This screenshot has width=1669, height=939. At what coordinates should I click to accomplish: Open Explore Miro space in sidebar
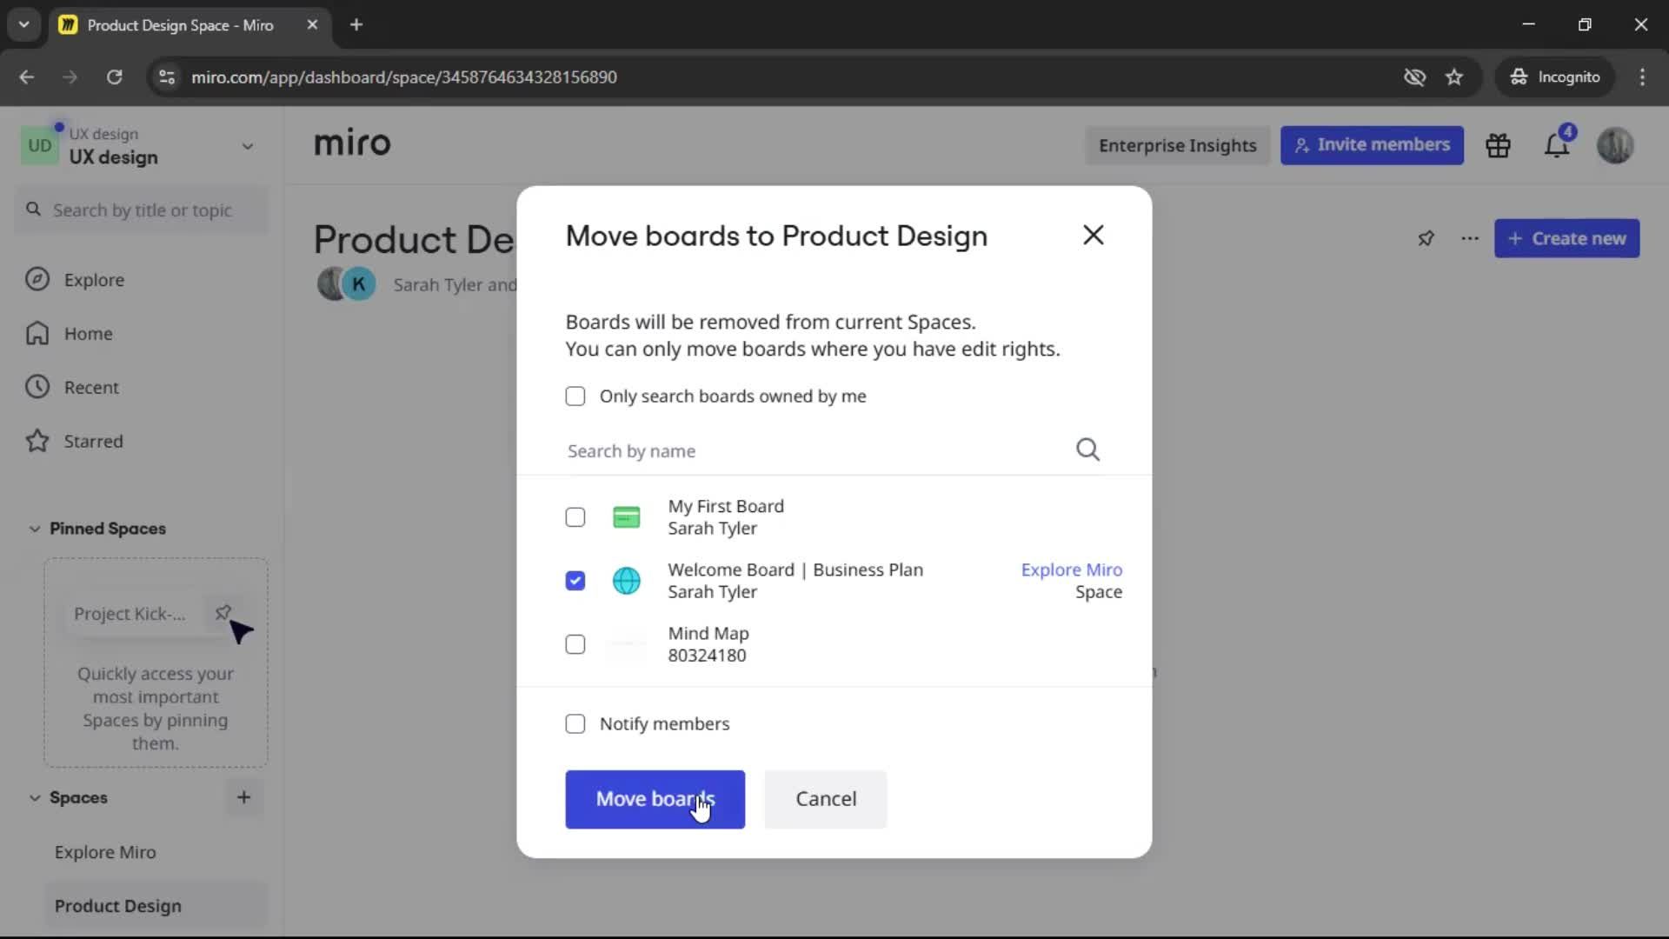click(105, 852)
